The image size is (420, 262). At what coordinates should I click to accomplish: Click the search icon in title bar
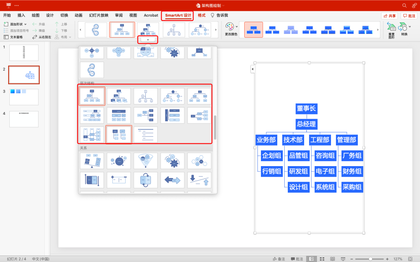coord(404,5)
